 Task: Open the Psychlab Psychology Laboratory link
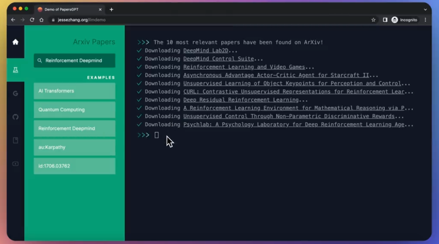(294, 124)
